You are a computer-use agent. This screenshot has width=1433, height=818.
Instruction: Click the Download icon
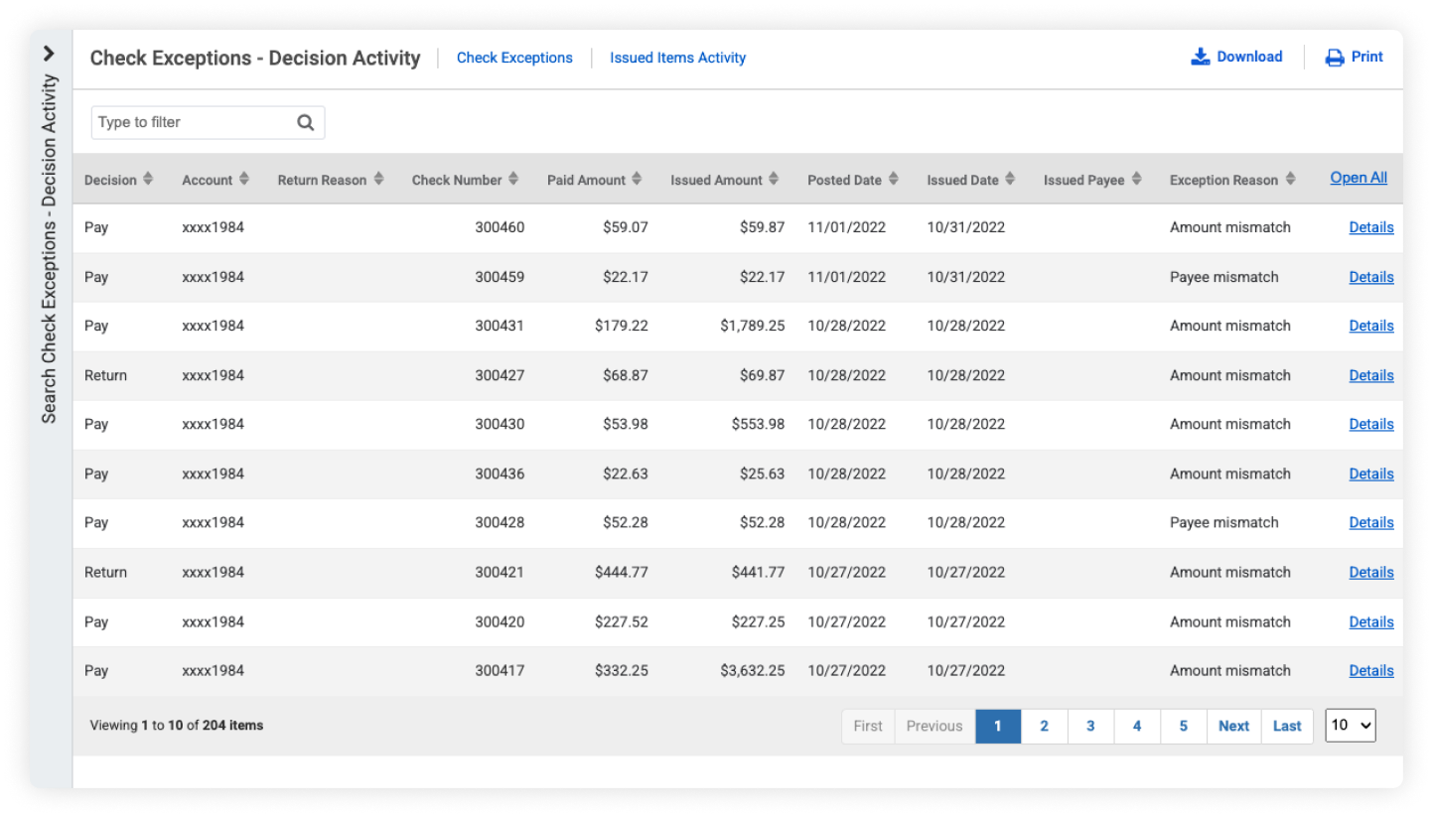(x=1200, y=57)
